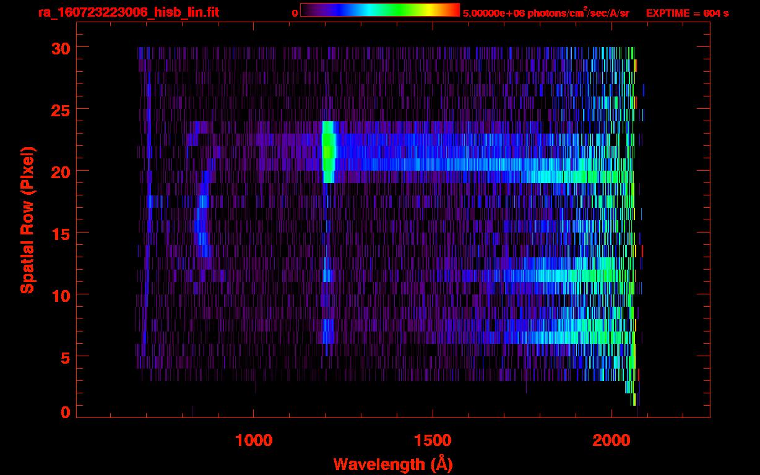Image resolution: width=760 pixels, height=475 pixels.
Task: Click the Wavelength (Å) axis title
Action: pos(392,464)
